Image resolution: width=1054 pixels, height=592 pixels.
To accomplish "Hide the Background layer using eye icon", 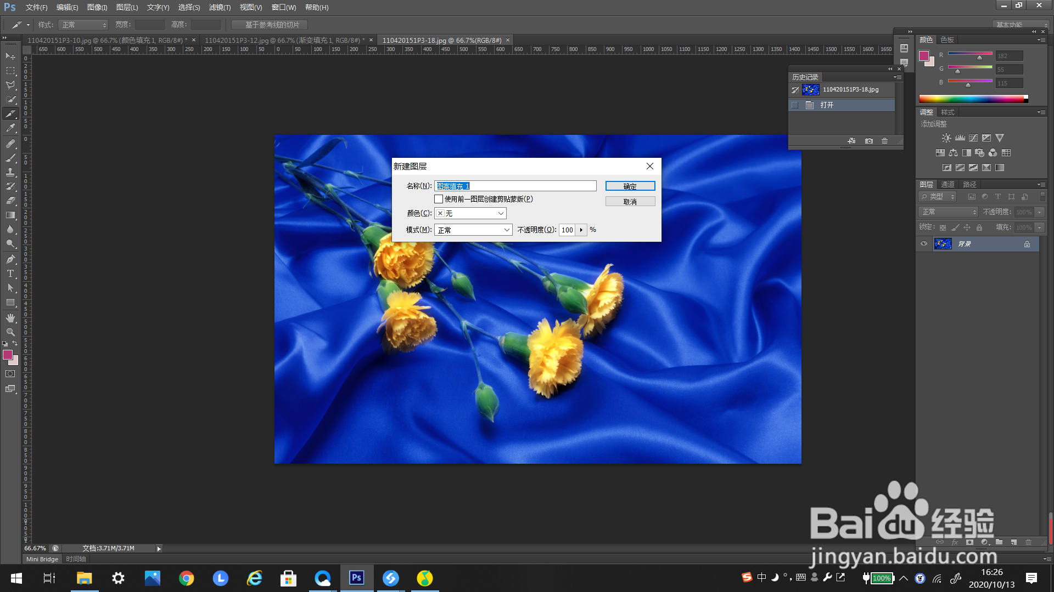I will point(924,244).
